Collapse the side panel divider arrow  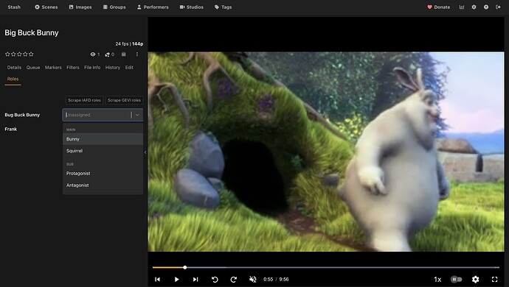(145, 152)
